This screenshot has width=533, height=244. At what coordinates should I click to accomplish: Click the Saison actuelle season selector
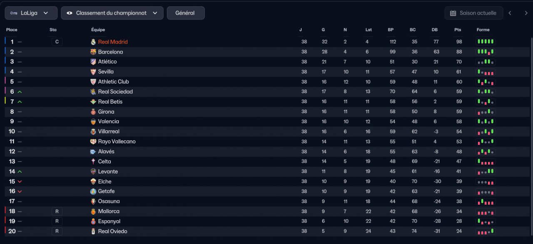pyautogui.click(x=474, y=13)
